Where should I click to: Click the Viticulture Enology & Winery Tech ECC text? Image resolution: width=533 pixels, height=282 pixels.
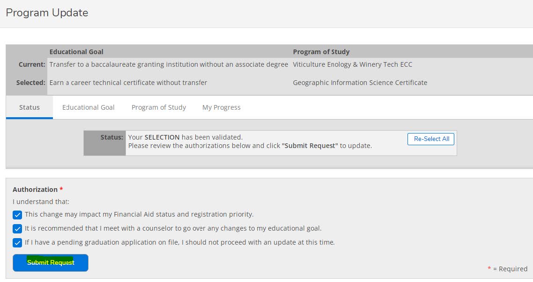point(352,64)
